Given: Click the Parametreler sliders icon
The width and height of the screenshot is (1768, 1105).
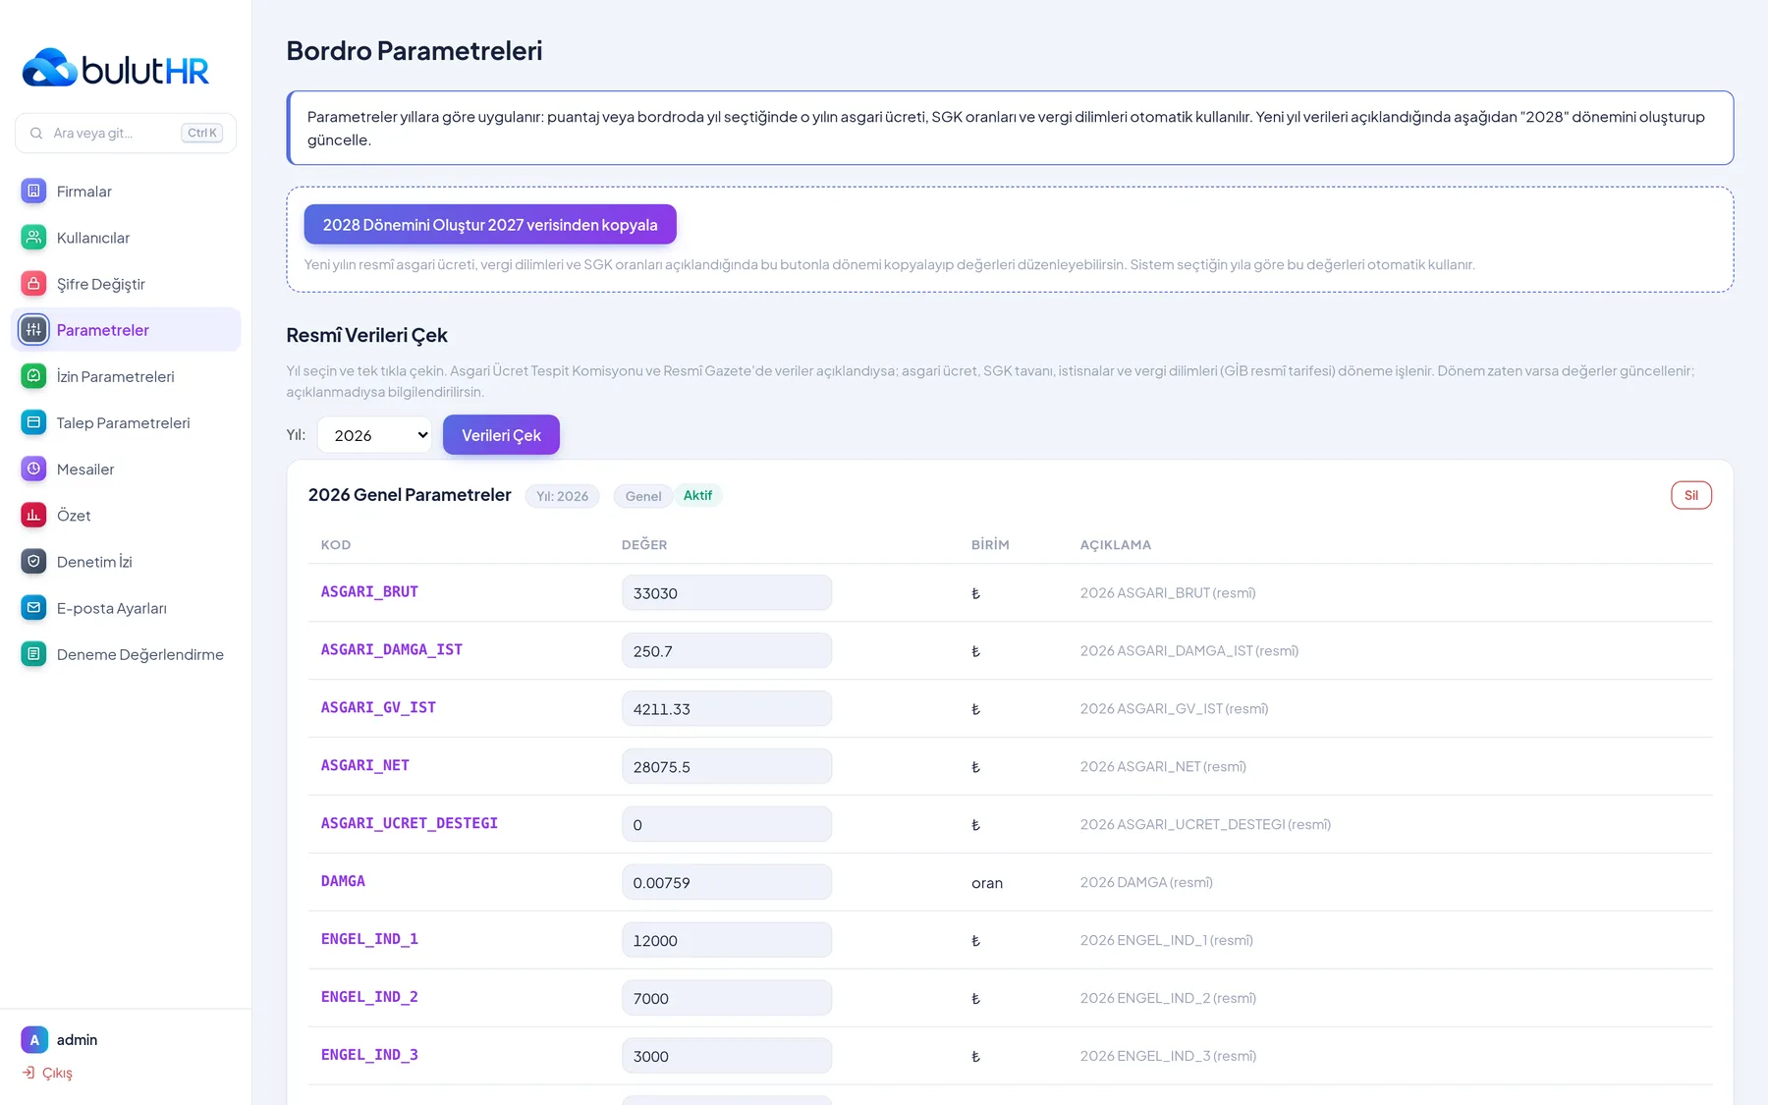Looking at the screenshot, I should tap(33, 329).
